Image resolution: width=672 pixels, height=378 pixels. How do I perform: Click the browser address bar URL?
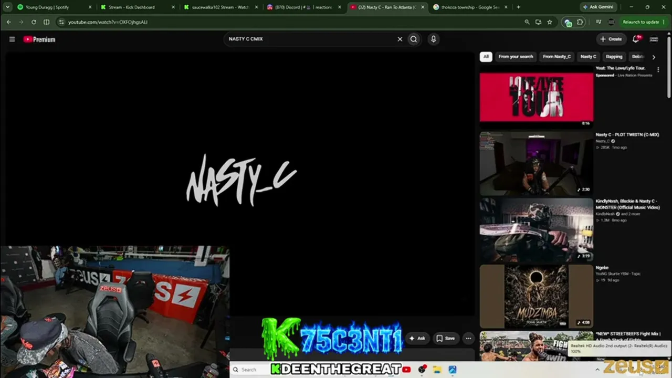click(x=108, y=22)
